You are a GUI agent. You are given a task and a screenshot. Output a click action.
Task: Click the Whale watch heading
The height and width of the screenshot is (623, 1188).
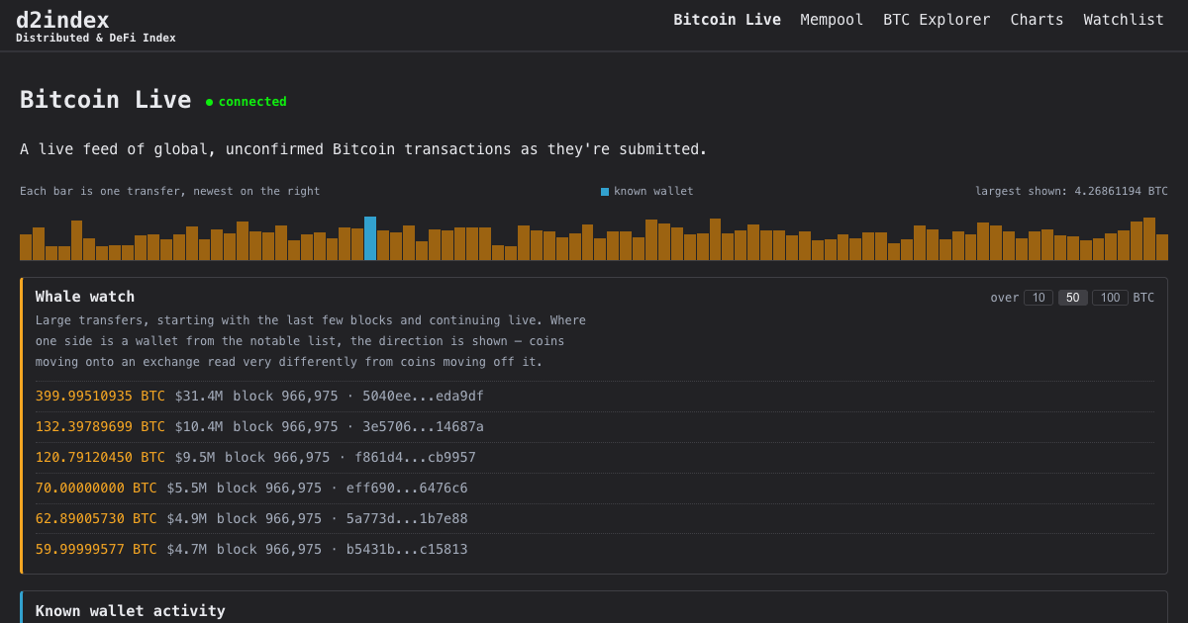tap(85, 297)
